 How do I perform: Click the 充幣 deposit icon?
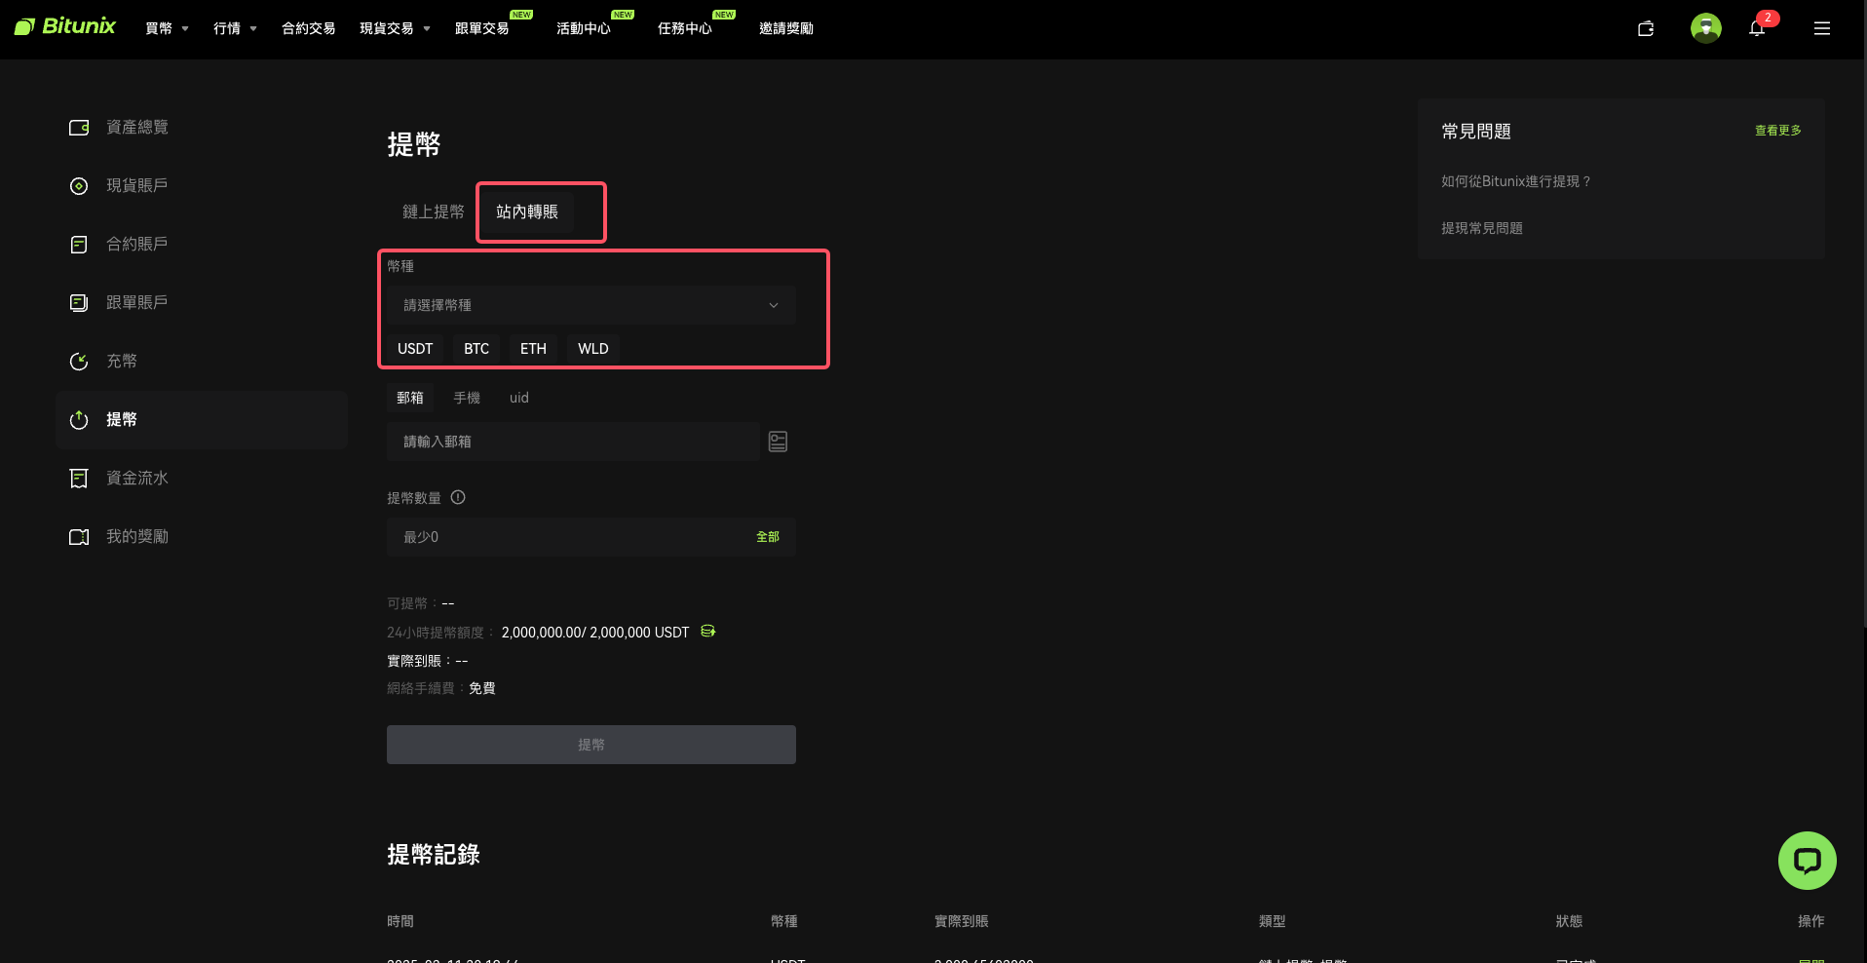(x=79, y=362)
